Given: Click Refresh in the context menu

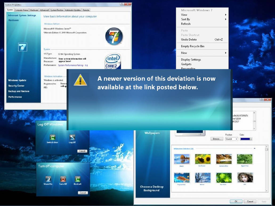Looking at the screenshot, I should coord(185,24).
